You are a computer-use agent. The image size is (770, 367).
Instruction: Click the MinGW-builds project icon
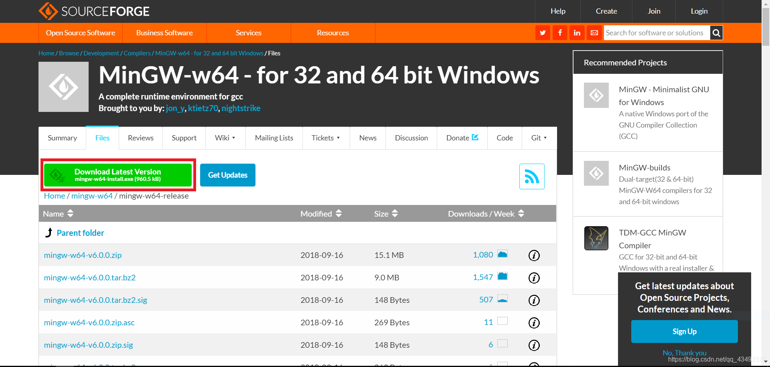click(596, 173)
